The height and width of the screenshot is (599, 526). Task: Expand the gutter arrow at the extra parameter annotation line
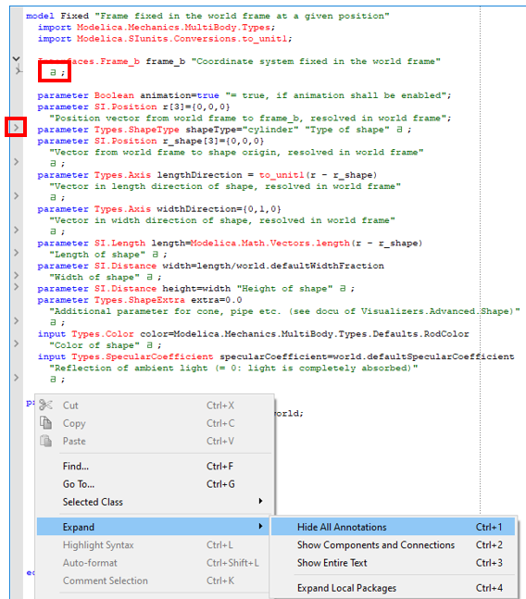coord(16,320)
